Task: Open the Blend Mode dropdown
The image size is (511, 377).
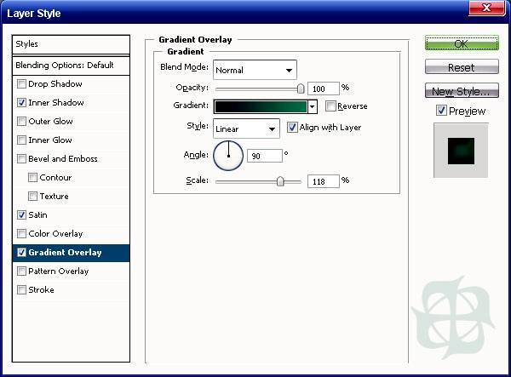Action: point(255,70)
